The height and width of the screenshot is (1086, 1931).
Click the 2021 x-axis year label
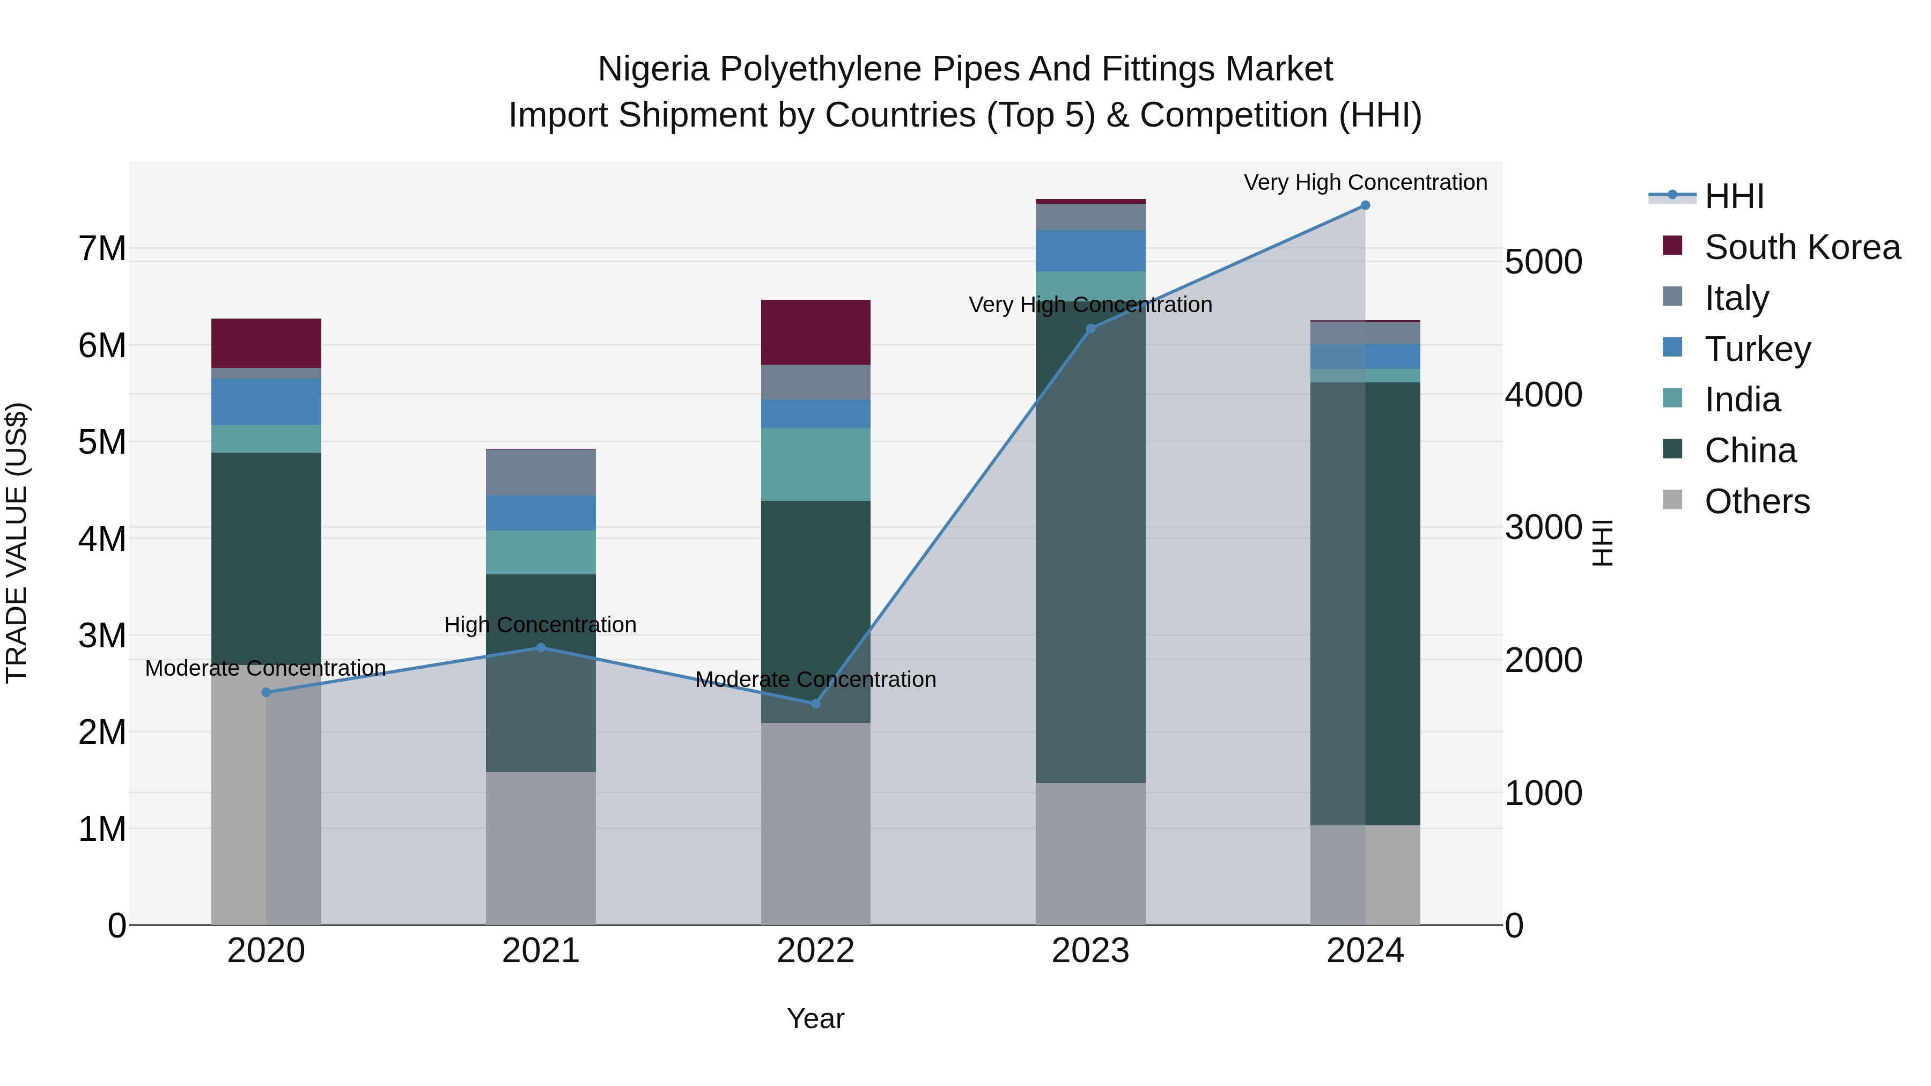click(x=541, y=951)
